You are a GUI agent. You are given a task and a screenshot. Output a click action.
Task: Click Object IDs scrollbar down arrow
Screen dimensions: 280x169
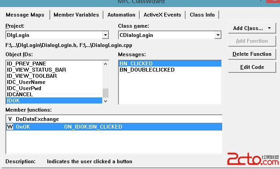105,101
